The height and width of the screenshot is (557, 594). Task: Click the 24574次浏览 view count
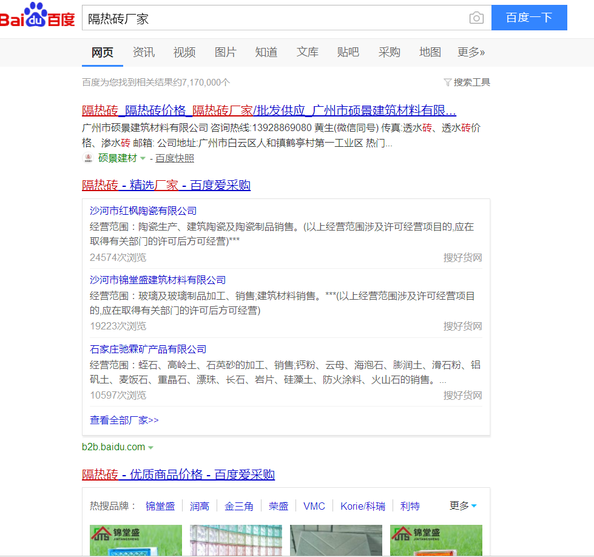coord(118,258)
